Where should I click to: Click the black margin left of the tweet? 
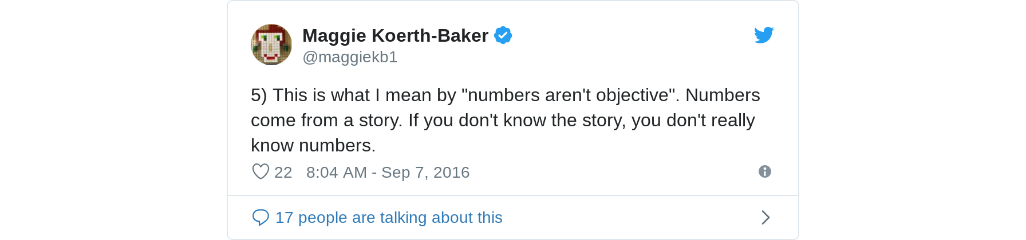point(113,120)
